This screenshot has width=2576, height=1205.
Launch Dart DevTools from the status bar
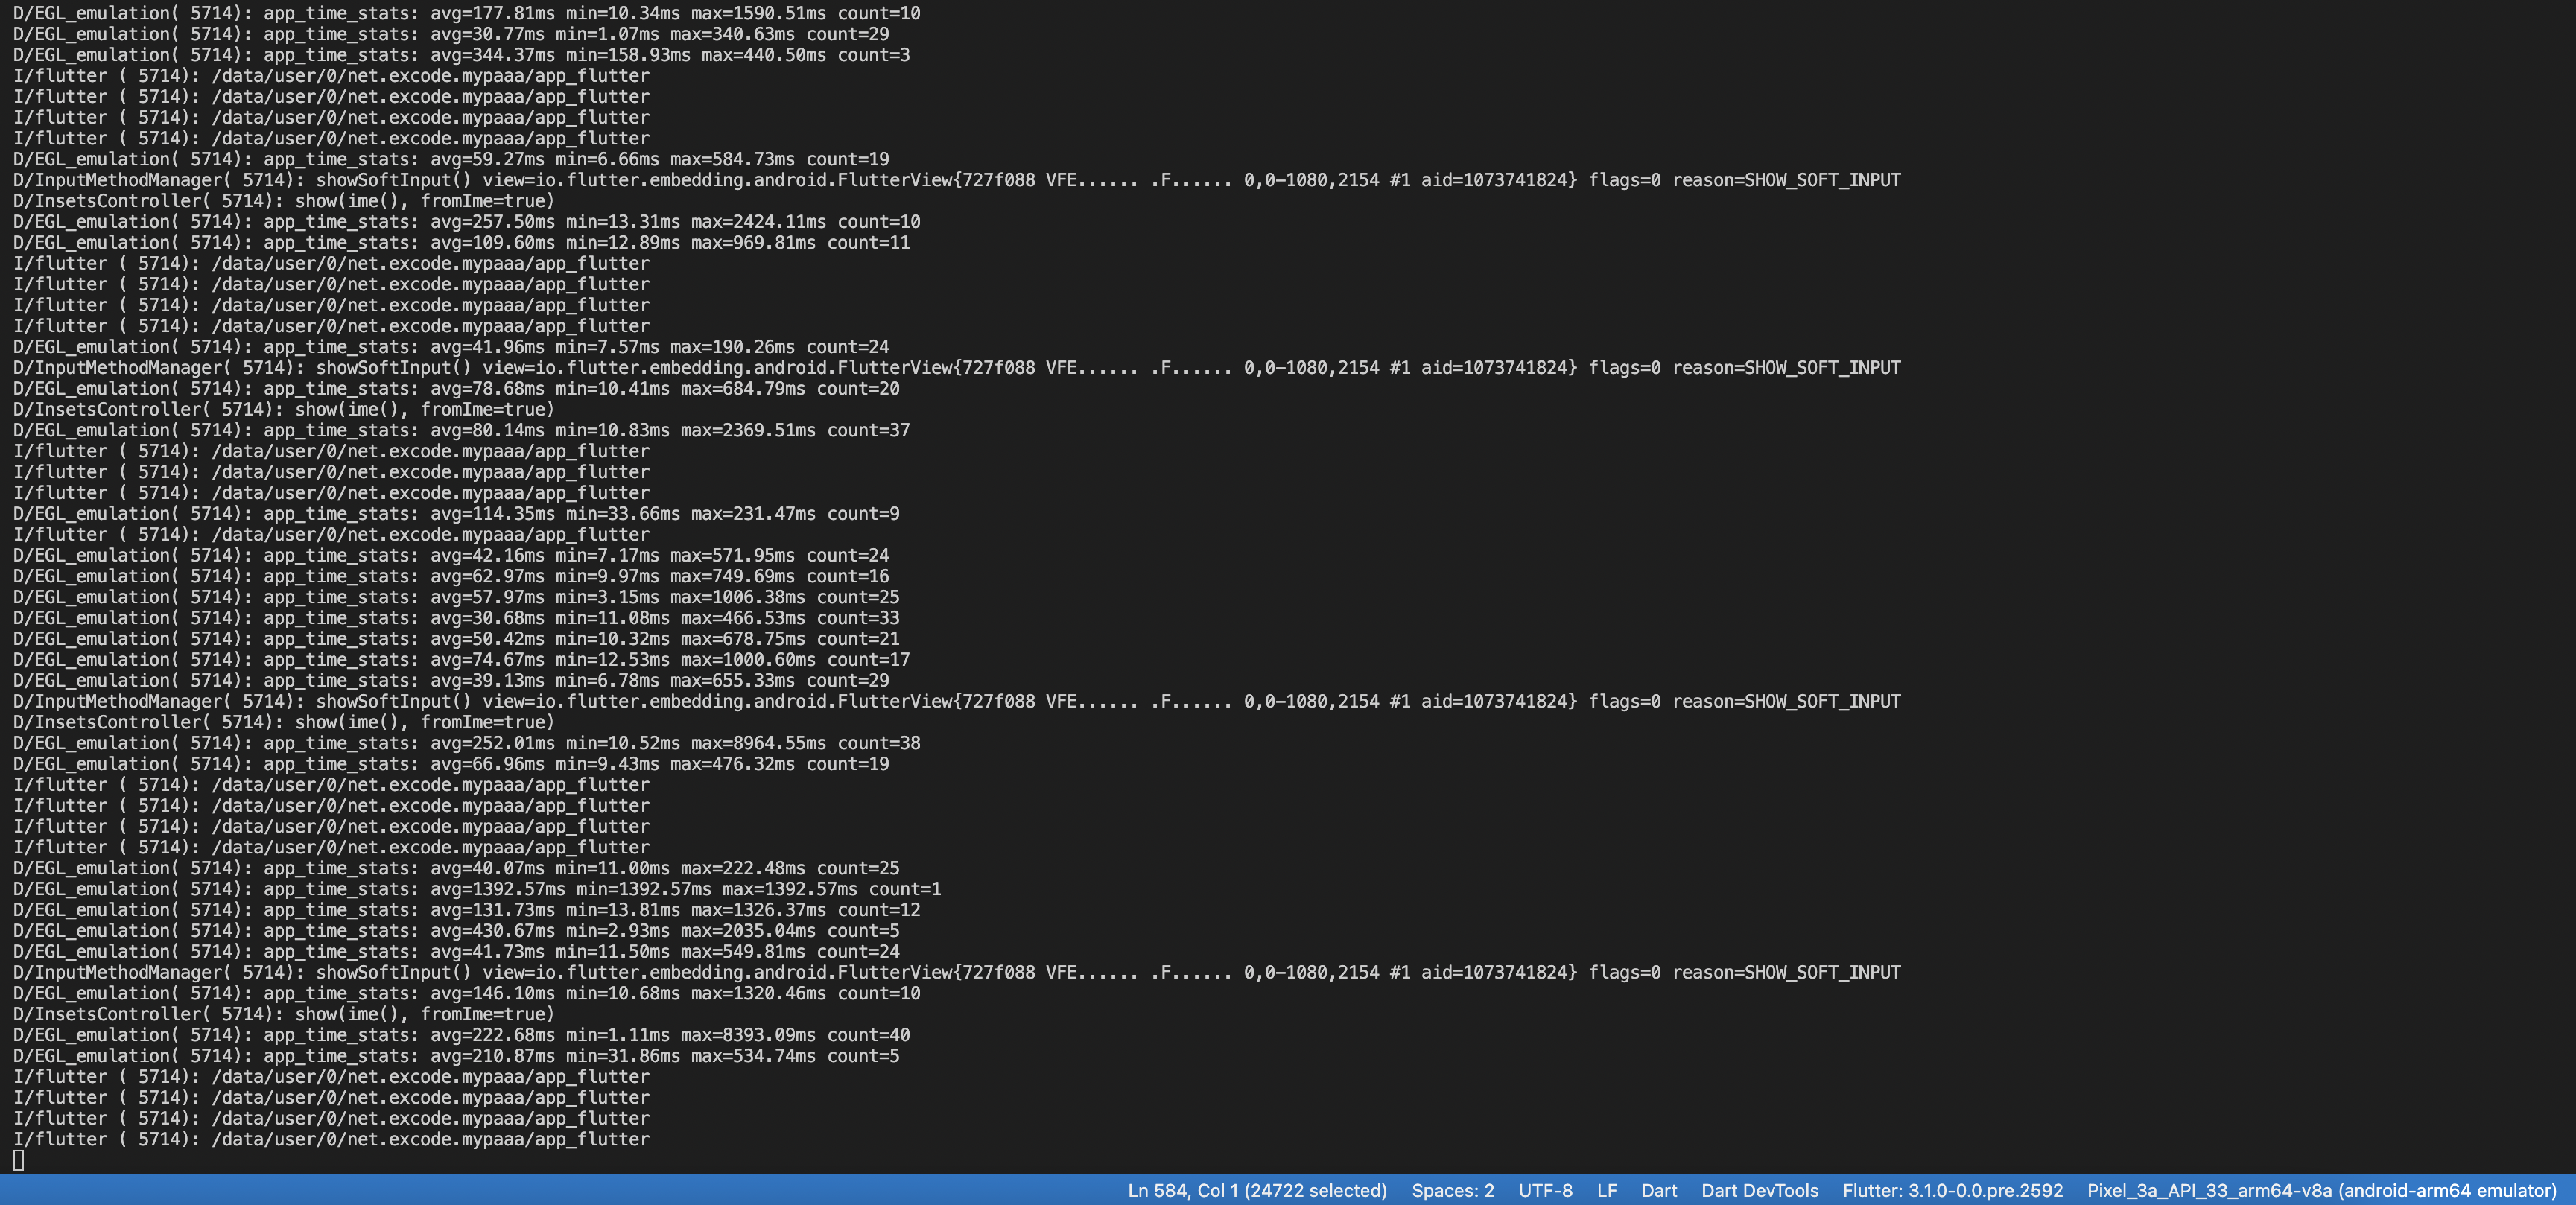point(1759,1190)
